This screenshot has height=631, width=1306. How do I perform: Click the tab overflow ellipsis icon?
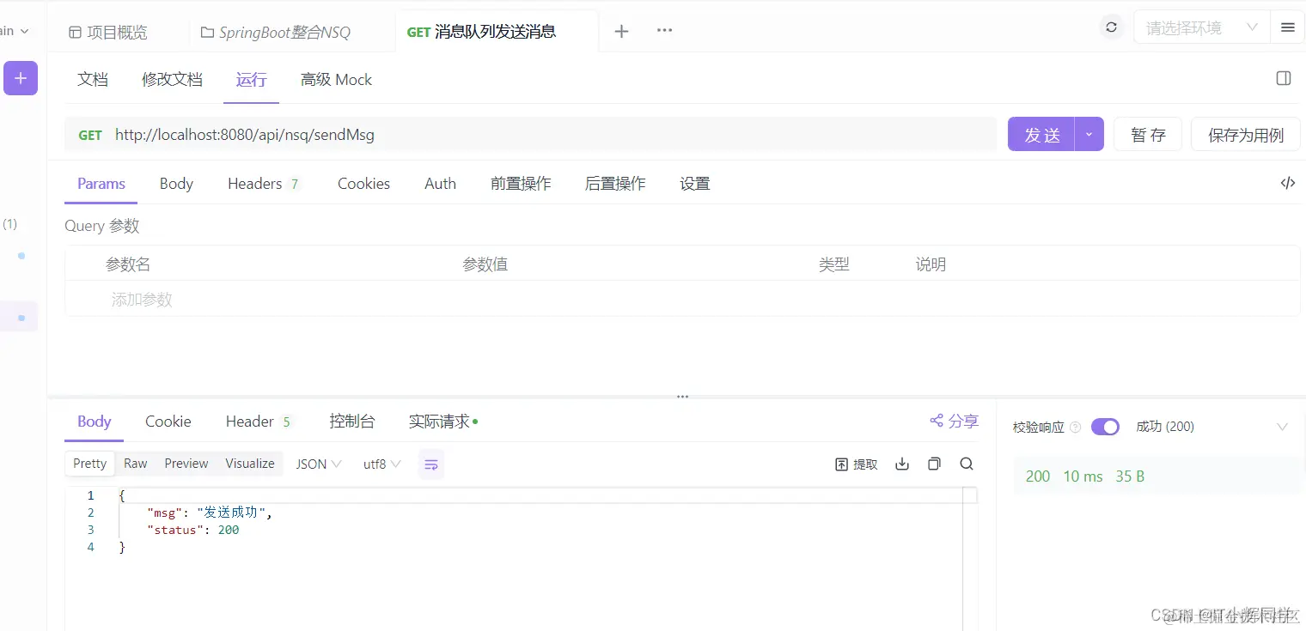(663, 30)
